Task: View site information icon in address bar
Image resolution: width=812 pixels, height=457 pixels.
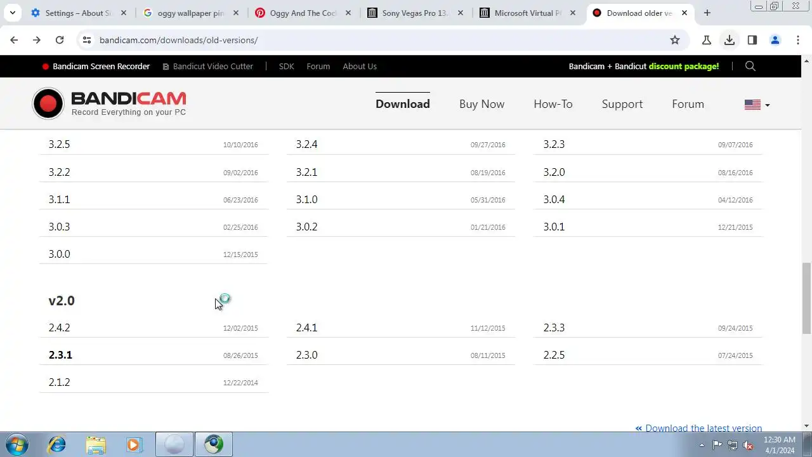Action: click(x=87, y=40)
